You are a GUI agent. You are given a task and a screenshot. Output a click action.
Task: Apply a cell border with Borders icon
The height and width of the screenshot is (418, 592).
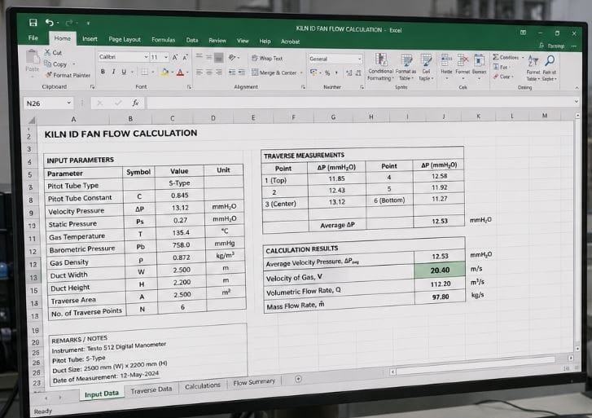[x=144, y=72]
